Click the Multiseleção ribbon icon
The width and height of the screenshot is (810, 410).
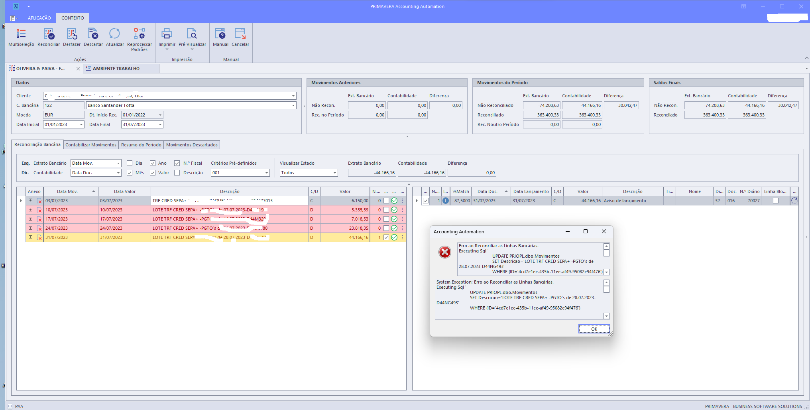(x=21, y=34)
